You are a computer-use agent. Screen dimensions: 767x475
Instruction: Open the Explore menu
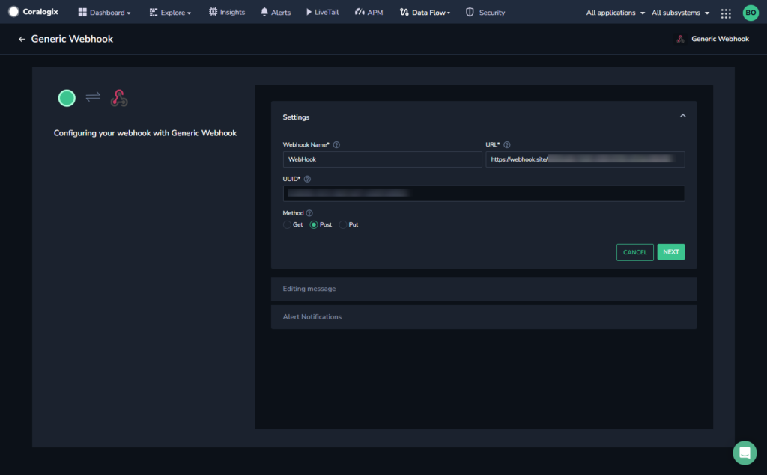pyautogui.click(x=170, y=12)
